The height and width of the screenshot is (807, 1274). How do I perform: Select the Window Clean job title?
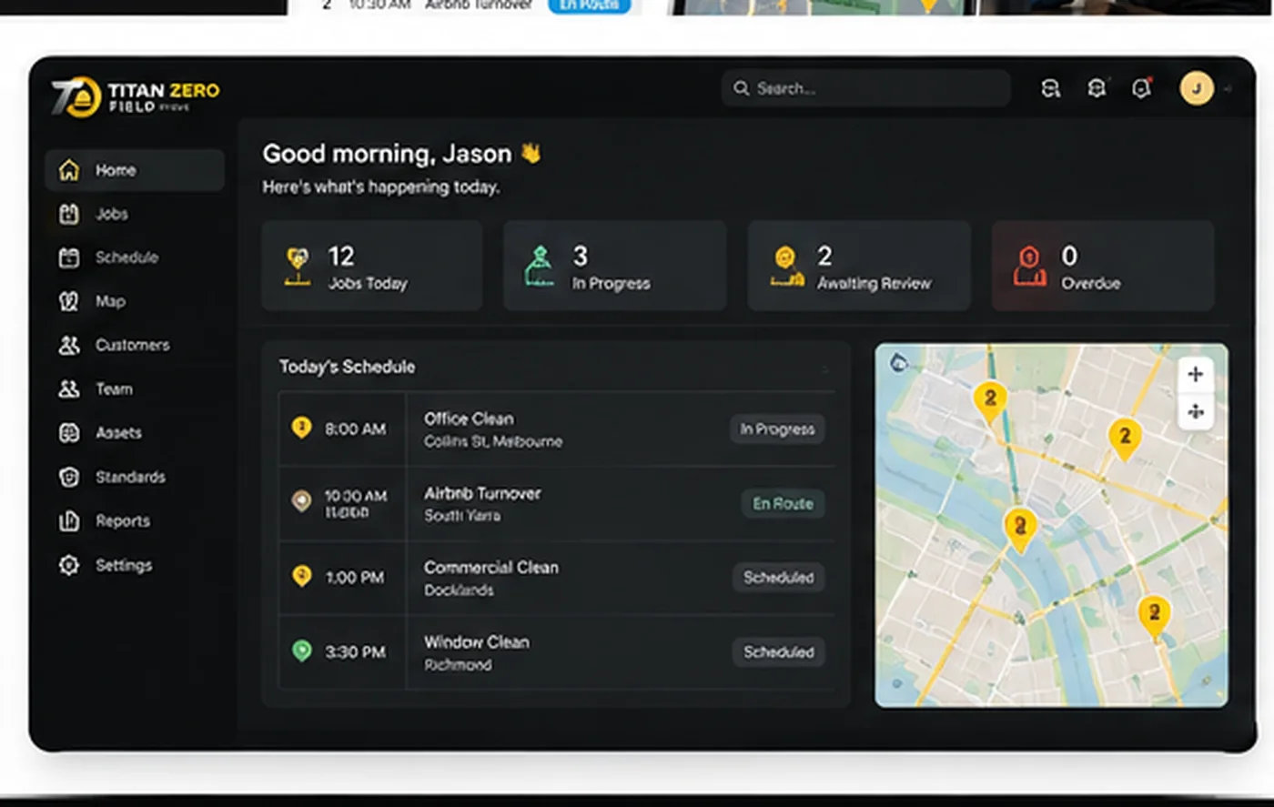477,641
